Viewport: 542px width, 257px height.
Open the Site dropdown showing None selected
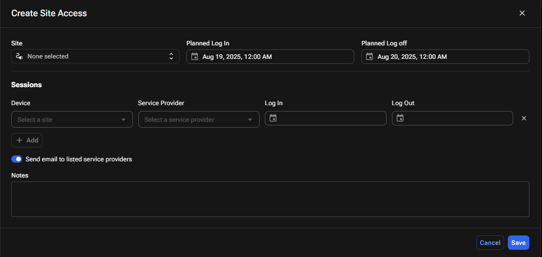96,57
